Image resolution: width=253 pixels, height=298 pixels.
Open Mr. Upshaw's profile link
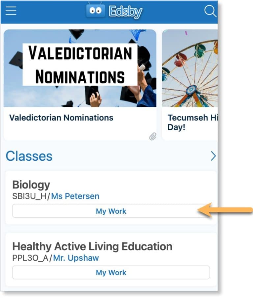(75, 258)
